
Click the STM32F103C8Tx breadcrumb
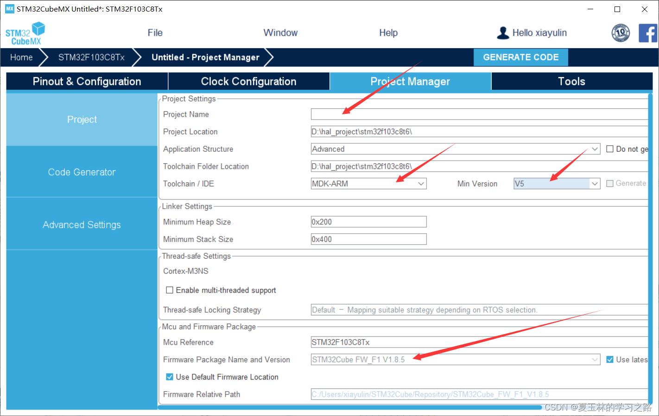(x=91, y=57)
